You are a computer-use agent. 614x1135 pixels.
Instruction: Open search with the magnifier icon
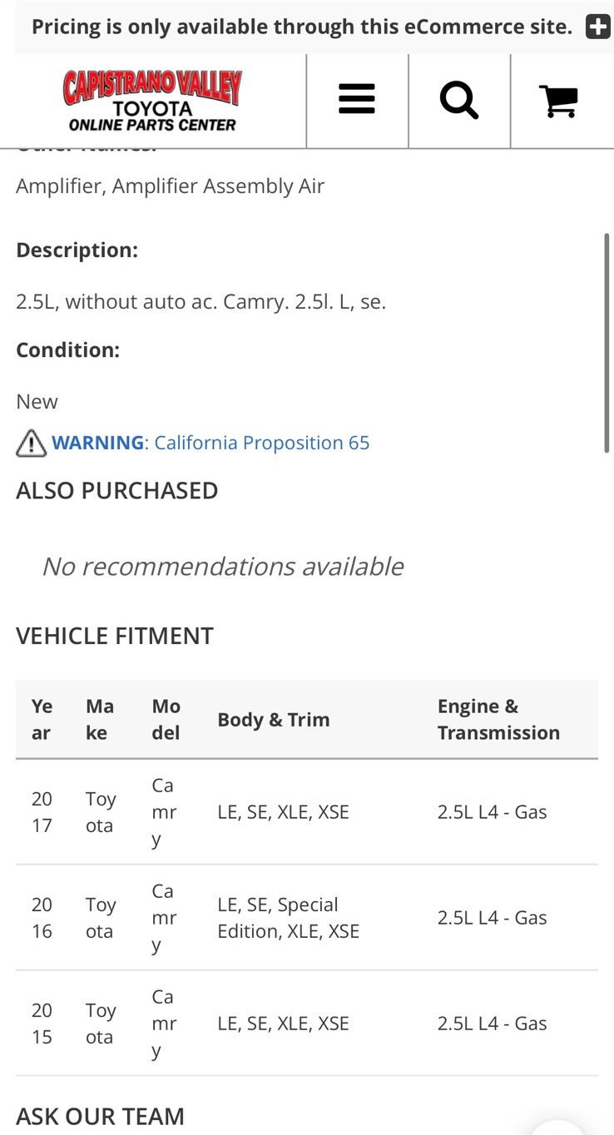tap(459, 102)
